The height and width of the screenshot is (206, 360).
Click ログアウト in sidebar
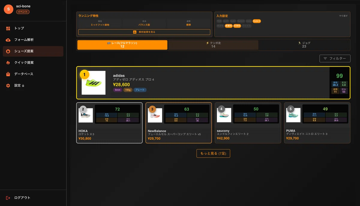pos(33,198)
